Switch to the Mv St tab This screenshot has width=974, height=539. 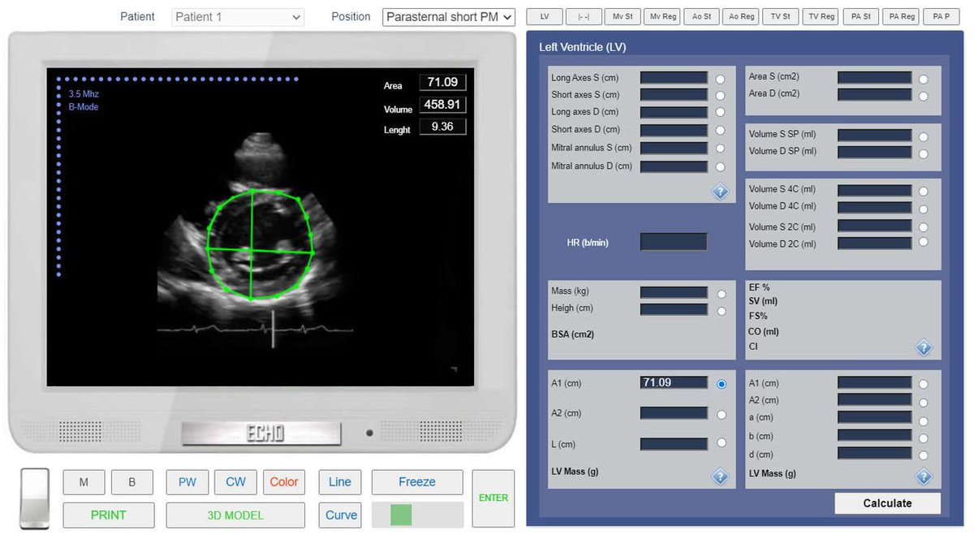pyautogui.click(x=623, y=16)
